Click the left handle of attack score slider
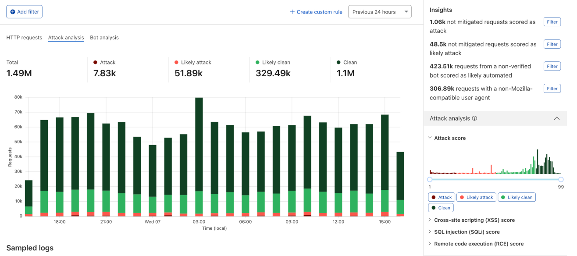 430,179
